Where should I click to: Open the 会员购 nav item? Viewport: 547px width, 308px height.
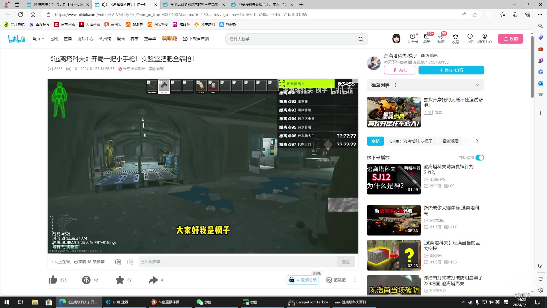[x=105, y=39]
